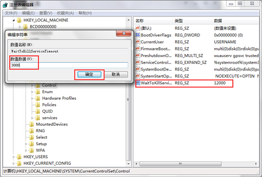Expand the BCD00000000 key
262x177 pixels.
pos(20,27)
